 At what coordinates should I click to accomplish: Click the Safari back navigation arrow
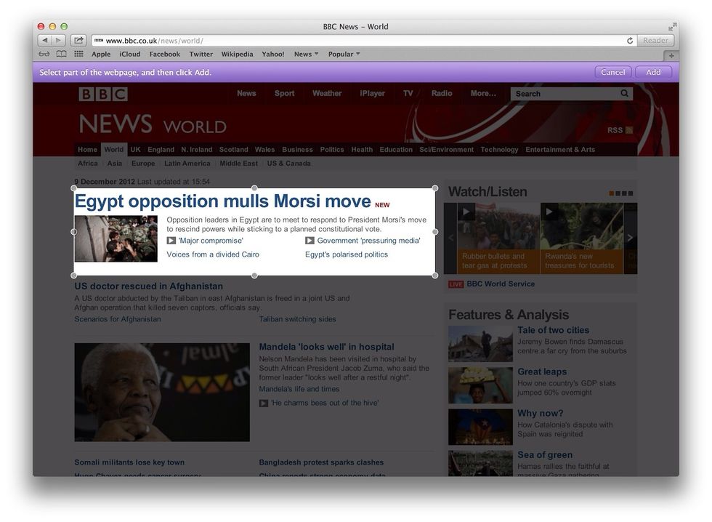click(x=44, y=41)
